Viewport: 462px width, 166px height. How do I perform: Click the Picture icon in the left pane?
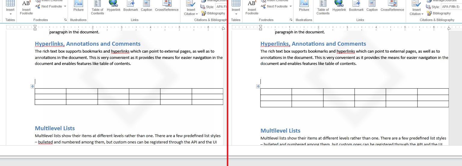(79, 3)
